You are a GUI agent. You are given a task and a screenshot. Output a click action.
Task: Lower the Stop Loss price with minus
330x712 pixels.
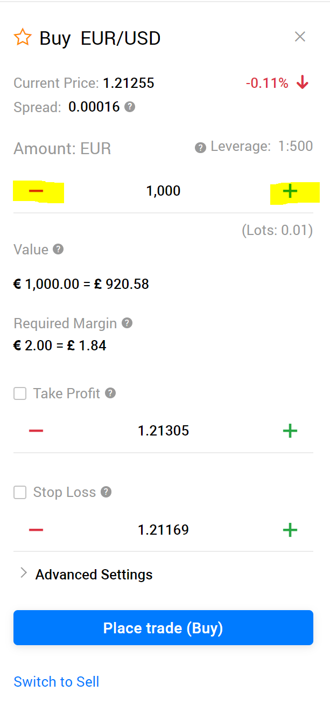[x=36, y=530]
